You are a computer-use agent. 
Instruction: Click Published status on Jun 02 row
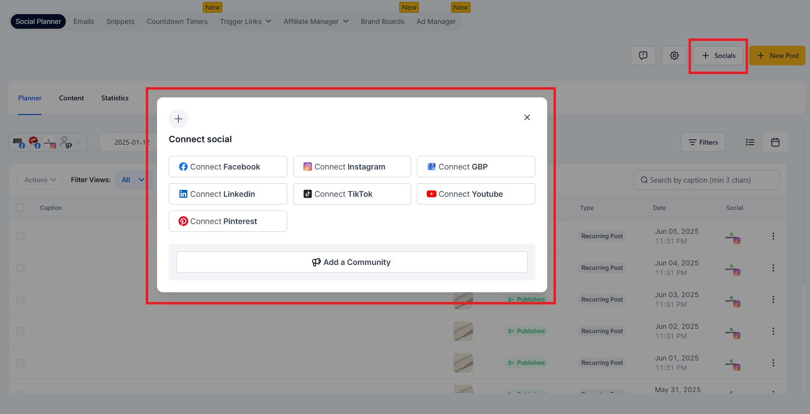click(526, 331)
